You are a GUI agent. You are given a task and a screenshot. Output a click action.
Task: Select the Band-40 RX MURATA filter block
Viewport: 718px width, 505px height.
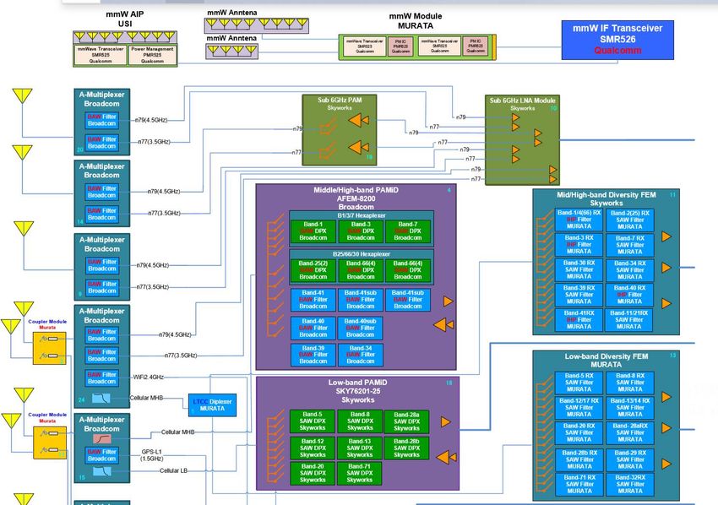(629, 295)
